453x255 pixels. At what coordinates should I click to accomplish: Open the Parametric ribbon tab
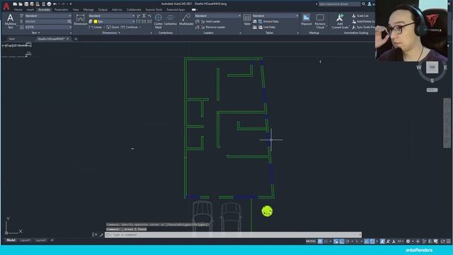coord(61,9)
